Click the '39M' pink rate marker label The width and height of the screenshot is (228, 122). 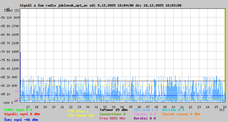coord(17,91)
